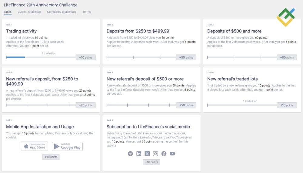Open the YouTube social icon
Screen dimensions: 303x173
click(x=172, y=154)
